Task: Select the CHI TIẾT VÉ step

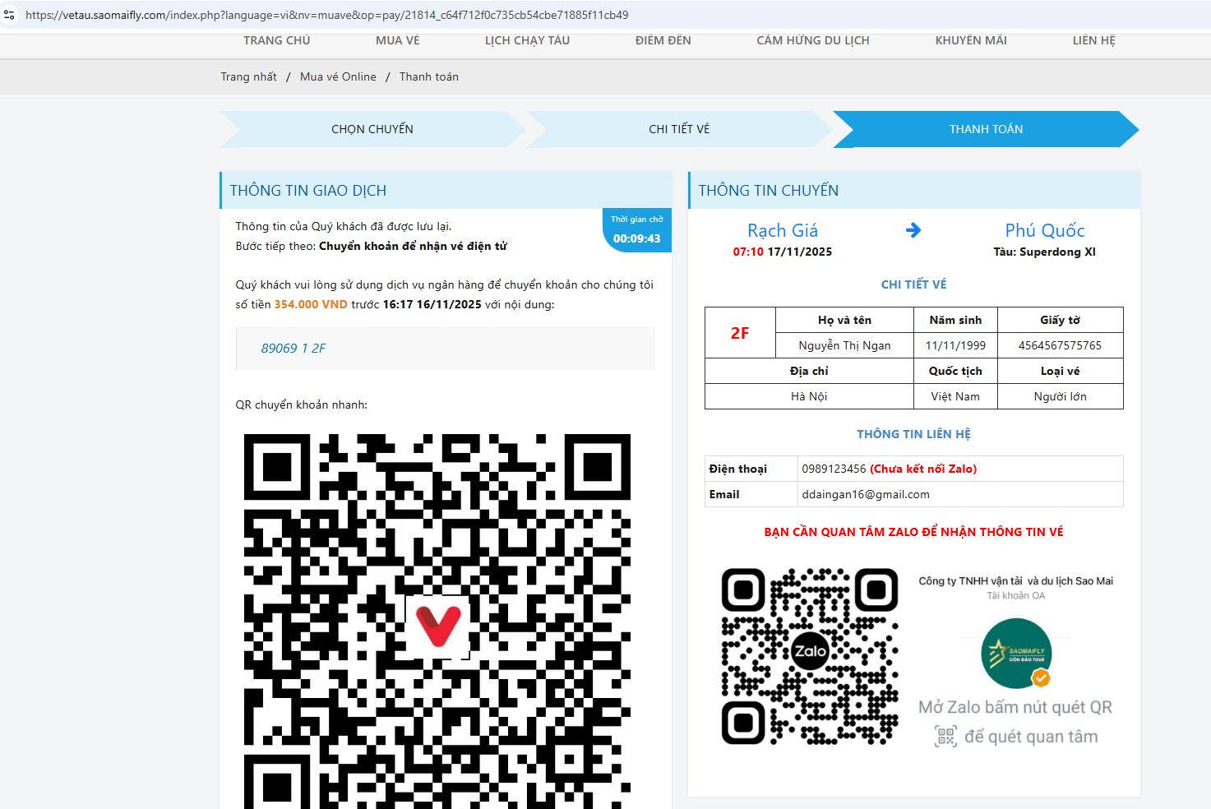Action: point(679,129)
